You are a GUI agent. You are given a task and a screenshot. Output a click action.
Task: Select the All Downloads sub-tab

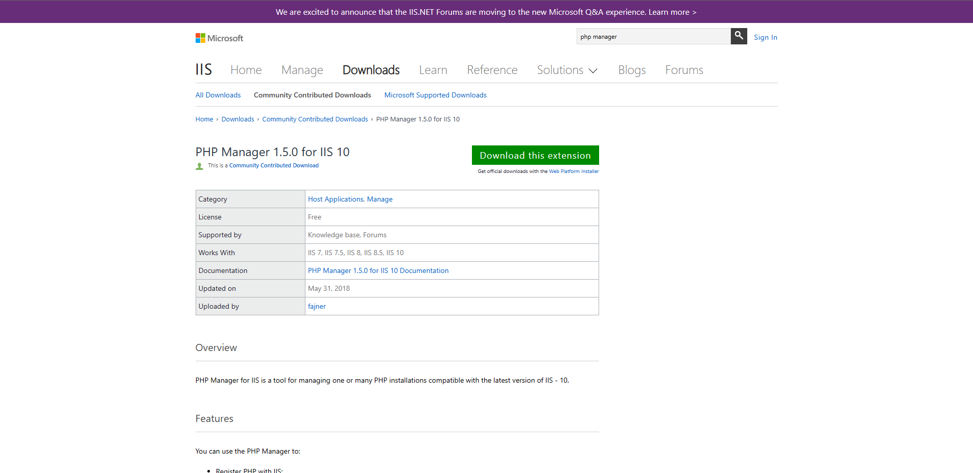coord(218,95)
